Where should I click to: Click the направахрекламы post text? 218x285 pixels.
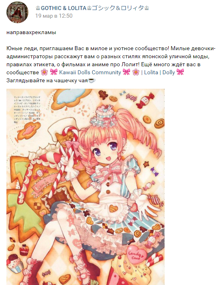pyautogui.click(x=31, y=33)
